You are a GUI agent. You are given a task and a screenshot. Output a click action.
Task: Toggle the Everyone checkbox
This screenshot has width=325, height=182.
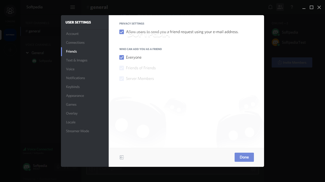(122, 57)
